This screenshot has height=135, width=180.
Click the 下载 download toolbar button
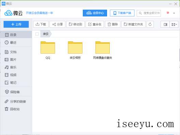41,24
